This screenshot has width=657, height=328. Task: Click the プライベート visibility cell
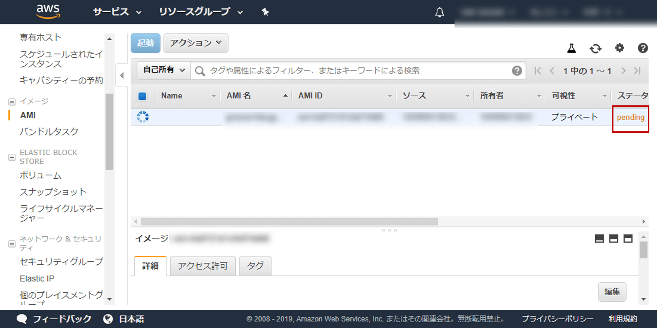(x=574, y=117)
